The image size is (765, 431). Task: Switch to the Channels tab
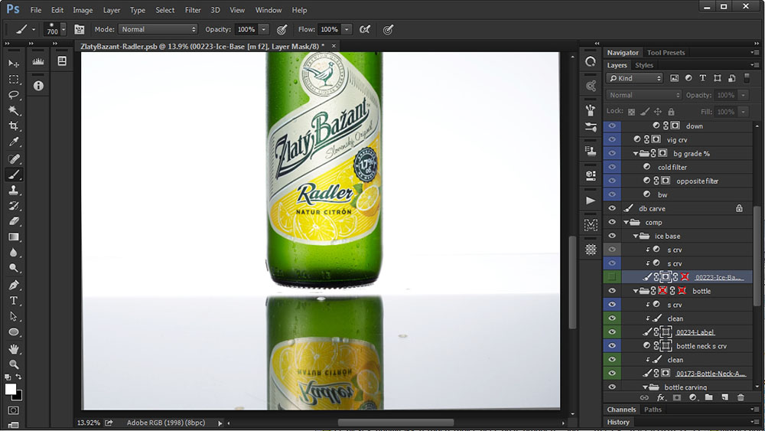(621, 410)
